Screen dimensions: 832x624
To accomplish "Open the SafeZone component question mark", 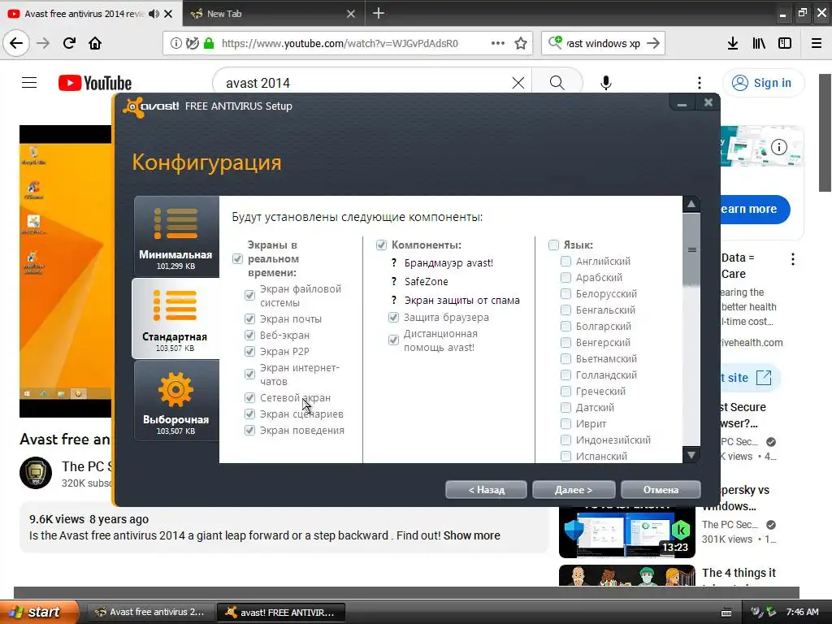I will [x=394, y=281].
